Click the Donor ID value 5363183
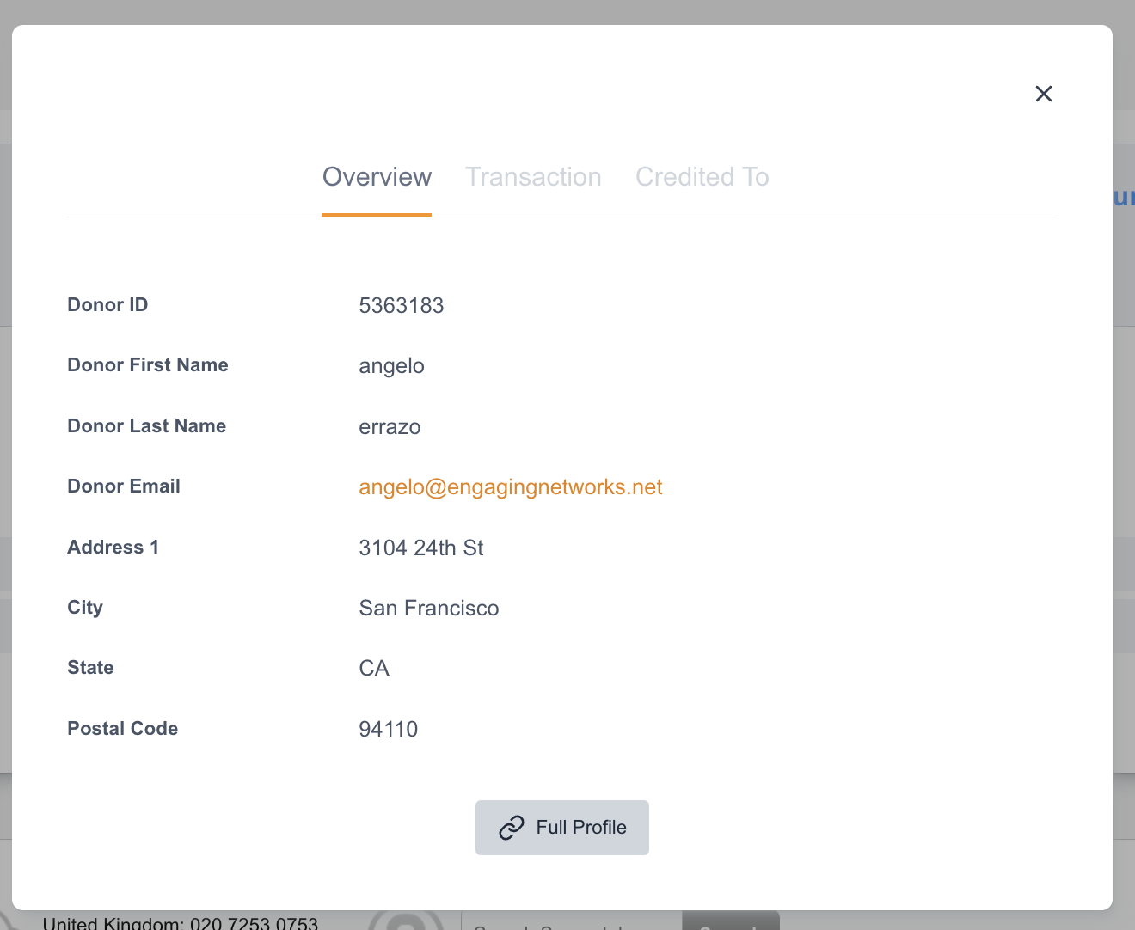This screenshot has height=930, width=1135. click(x=401, y=306)
